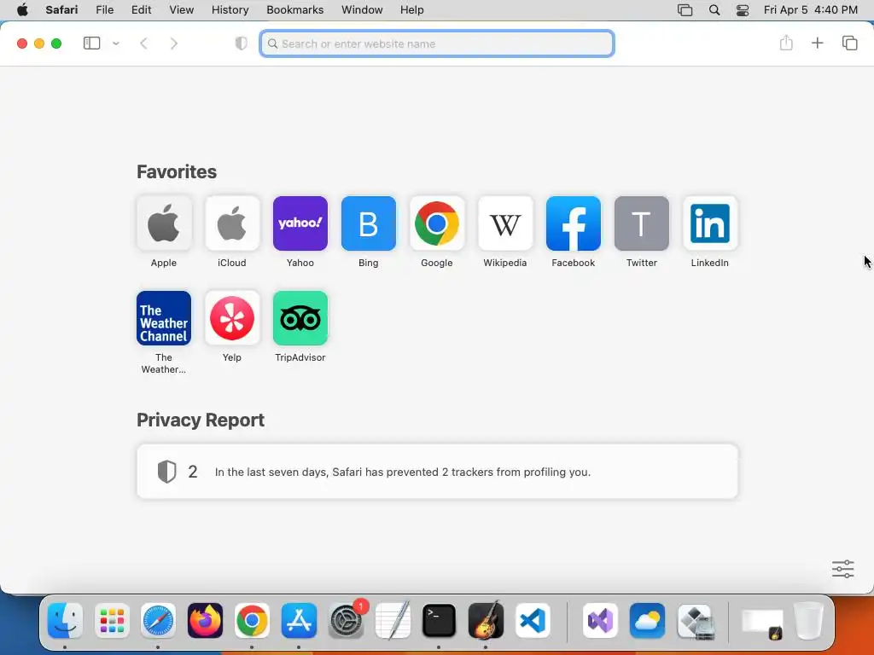Viewport: 874px width, 655px height.
Task: Open TextEdit from the Dock
Action: (393, 620)
